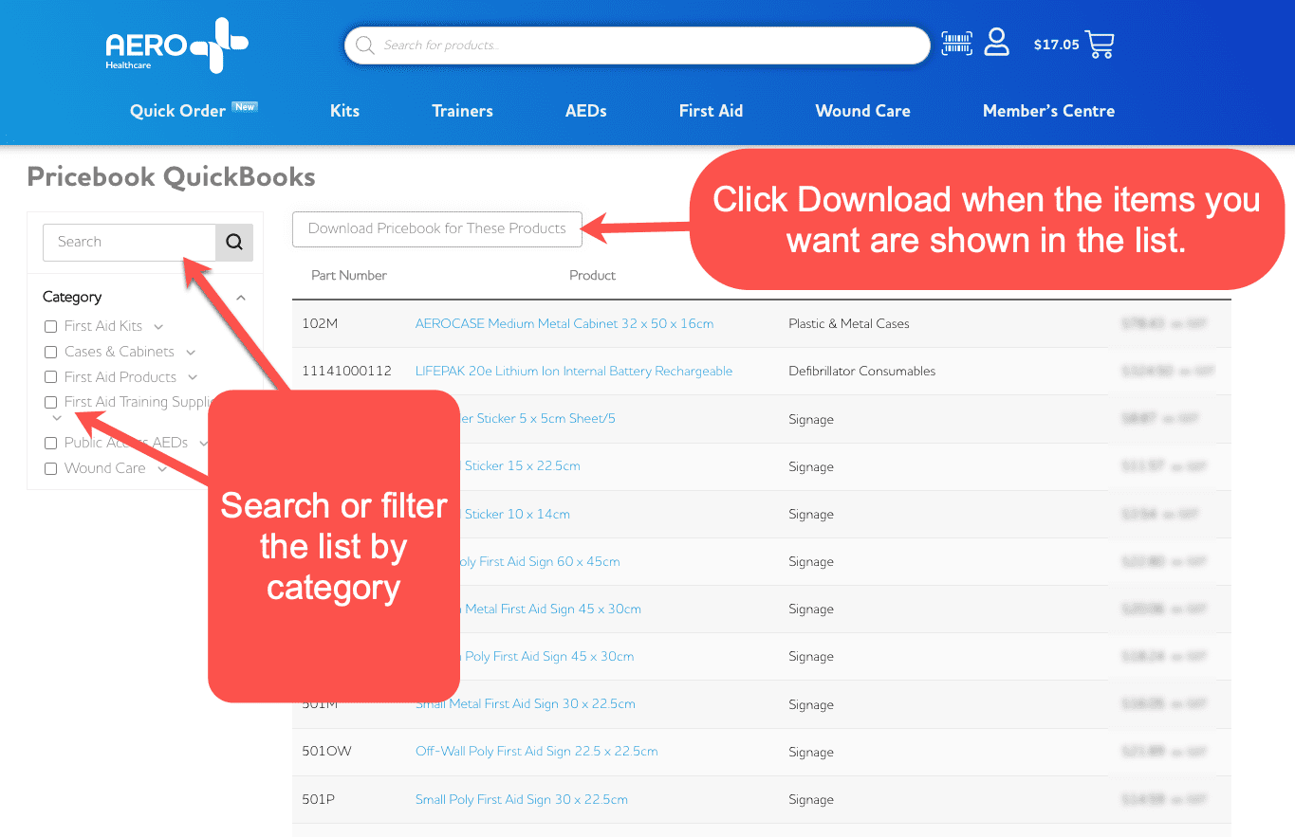Click the Product column header
The image size is (1295, 837).
tap(592, 275)
